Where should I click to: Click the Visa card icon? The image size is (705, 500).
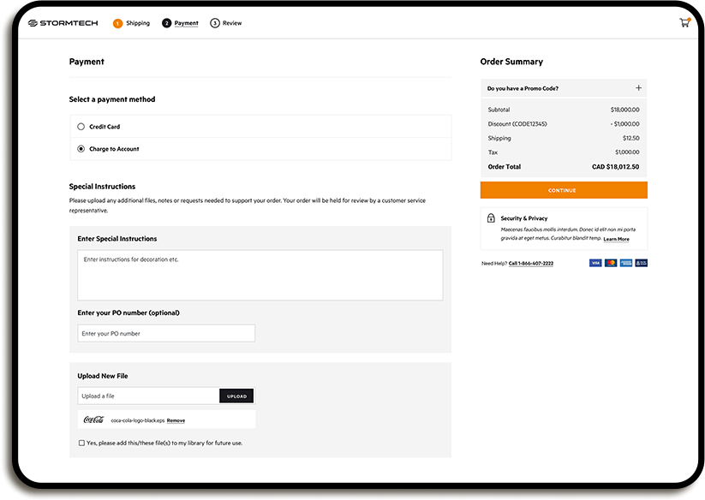tap(595, 263)
